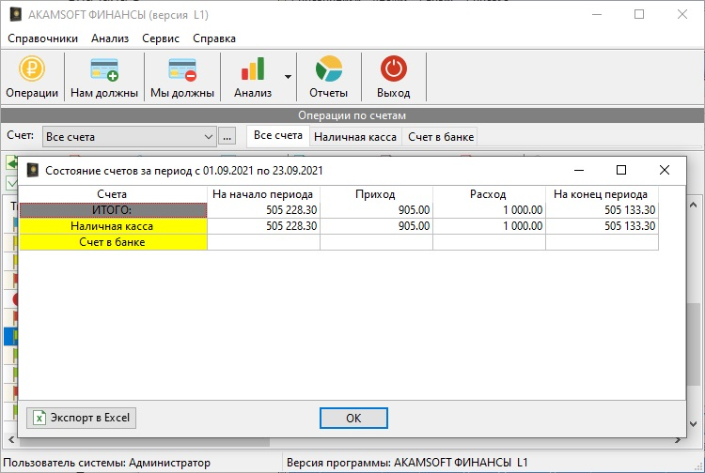Open the Операции toolbar icon
Screen dimensions: 705x473
[32, 69]
